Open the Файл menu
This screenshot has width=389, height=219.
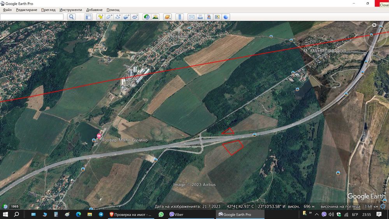(x=7, y=10)
